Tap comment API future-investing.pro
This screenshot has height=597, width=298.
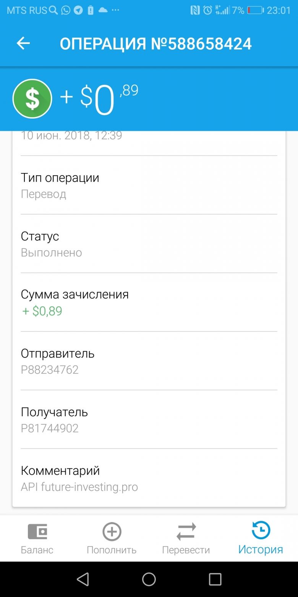(79, 487)
